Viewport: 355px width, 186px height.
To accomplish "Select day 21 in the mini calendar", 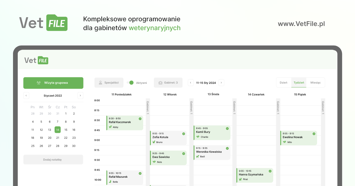I will (58, 138).
